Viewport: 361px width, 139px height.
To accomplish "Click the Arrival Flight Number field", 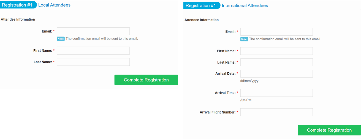I will click(x=276, y=112).
